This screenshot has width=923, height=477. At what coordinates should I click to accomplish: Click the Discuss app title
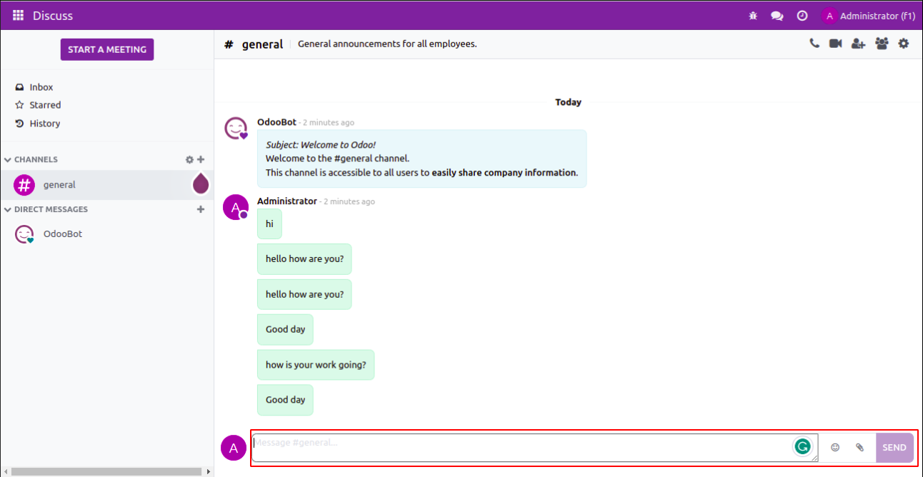(x=53, y=16)
